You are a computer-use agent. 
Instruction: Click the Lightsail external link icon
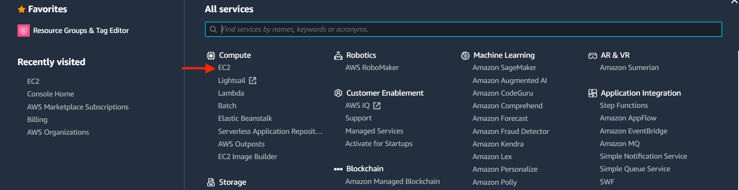tap(253, 81)
